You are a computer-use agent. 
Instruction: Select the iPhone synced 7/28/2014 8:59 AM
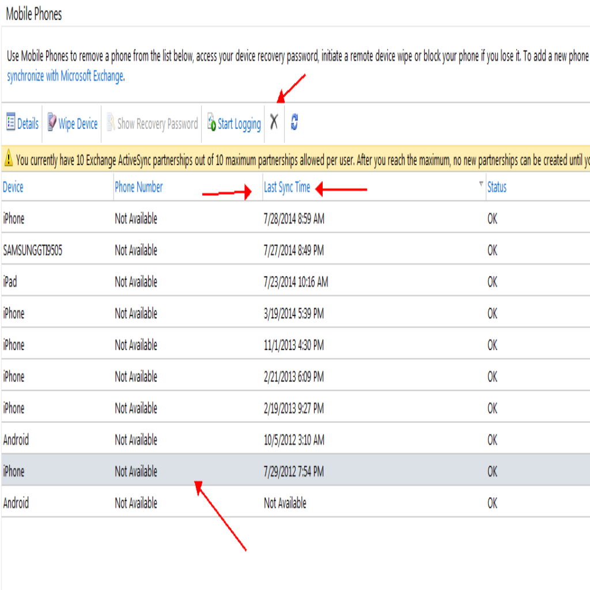pyautogui.click(x=14, y=219)
